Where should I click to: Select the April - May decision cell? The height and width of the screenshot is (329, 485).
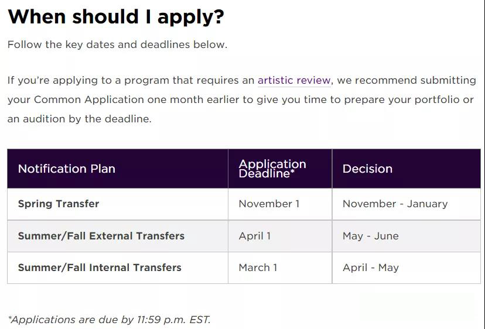click(x=407, y=268)
